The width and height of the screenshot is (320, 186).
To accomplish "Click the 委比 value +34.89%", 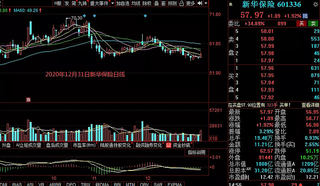I will click(254, 24).
